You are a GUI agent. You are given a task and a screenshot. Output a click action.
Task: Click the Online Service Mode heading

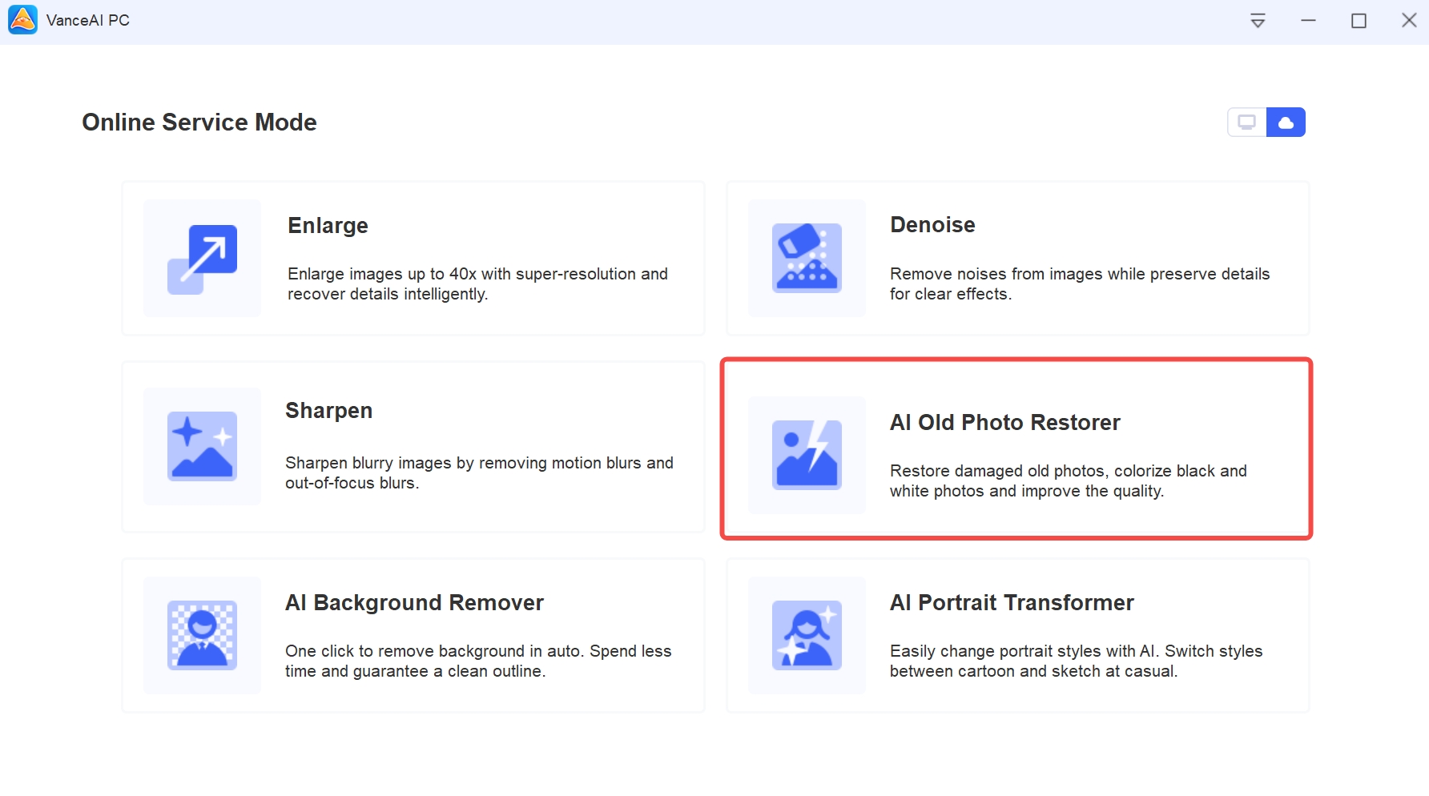click(199, 123)
